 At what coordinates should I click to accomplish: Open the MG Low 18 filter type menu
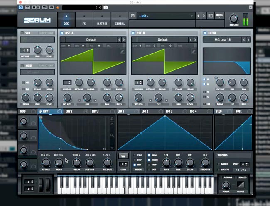[x=223, y=40]
